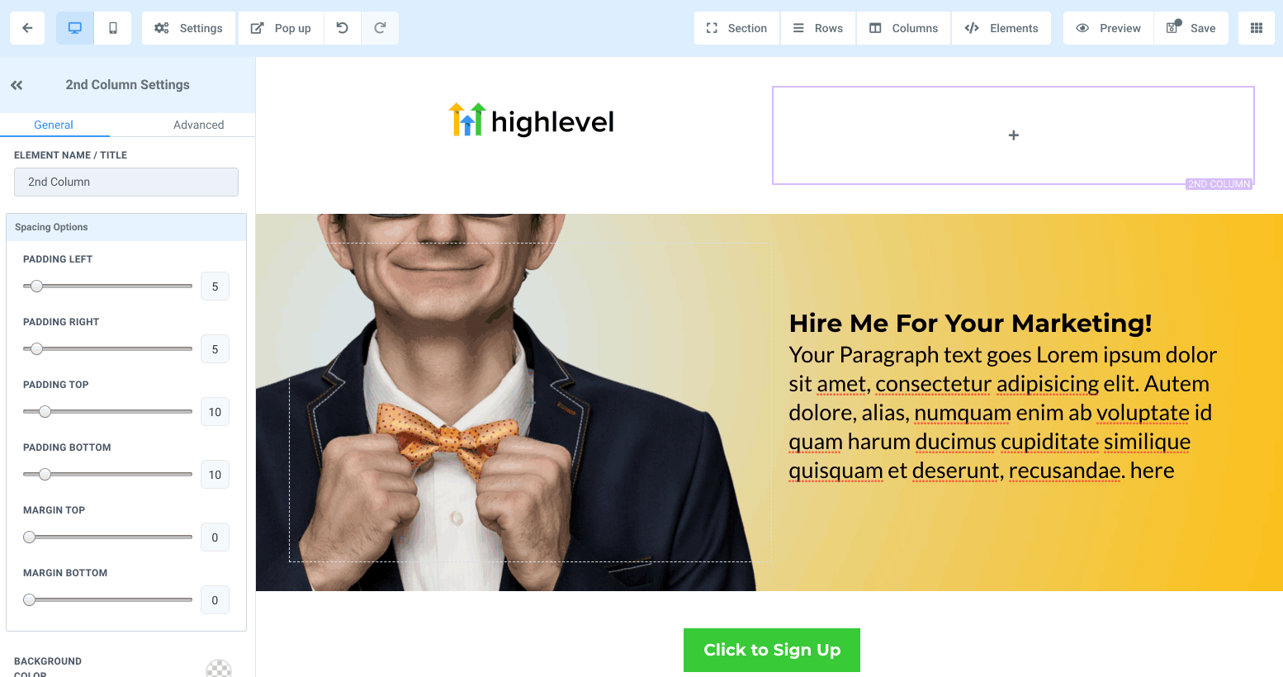The image size is (1283, 677).
Task: Click the undo icon
Action: (343, 28)
